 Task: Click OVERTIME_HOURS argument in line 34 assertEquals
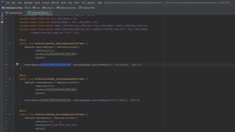[117, 100]
